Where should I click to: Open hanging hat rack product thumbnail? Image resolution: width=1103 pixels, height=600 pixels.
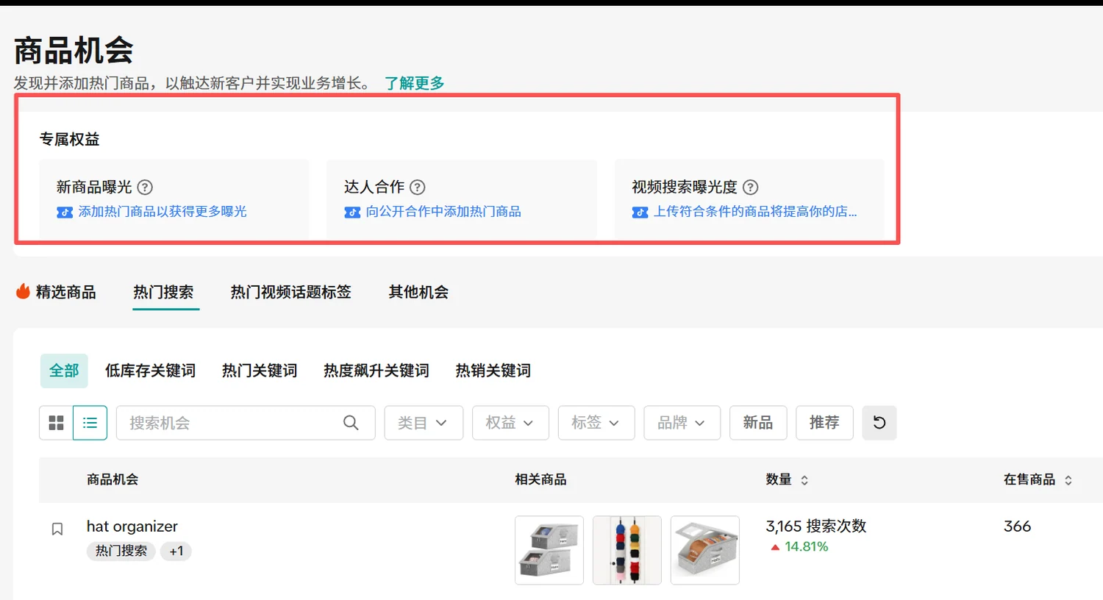point(627,550)
